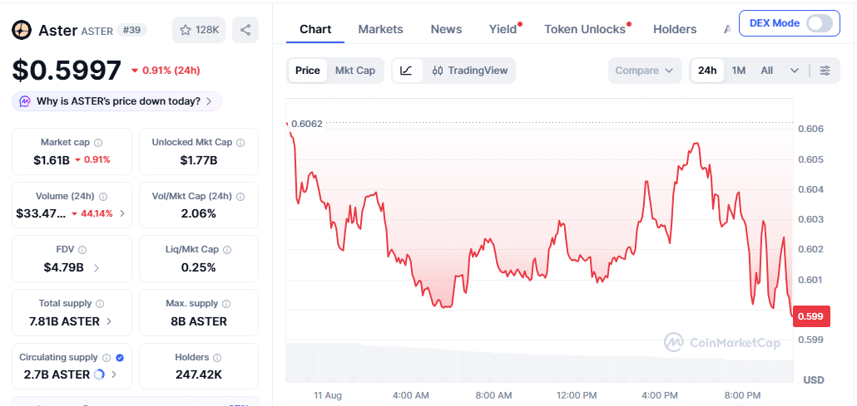The image size is (857, 406).
Task: Open the share icon button
Action: click(x=245, y=30)
